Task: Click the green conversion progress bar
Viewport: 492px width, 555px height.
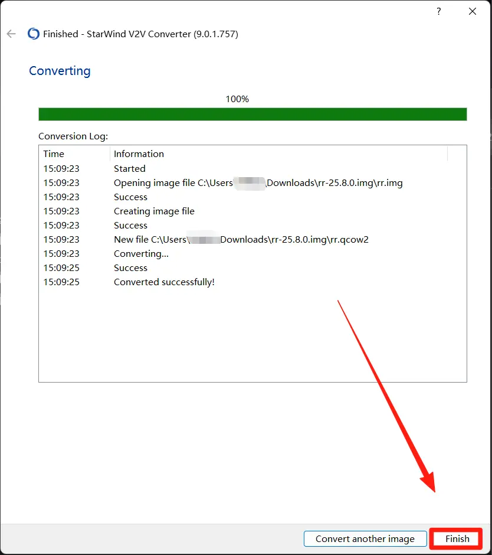Action: [x=252, y=114]
